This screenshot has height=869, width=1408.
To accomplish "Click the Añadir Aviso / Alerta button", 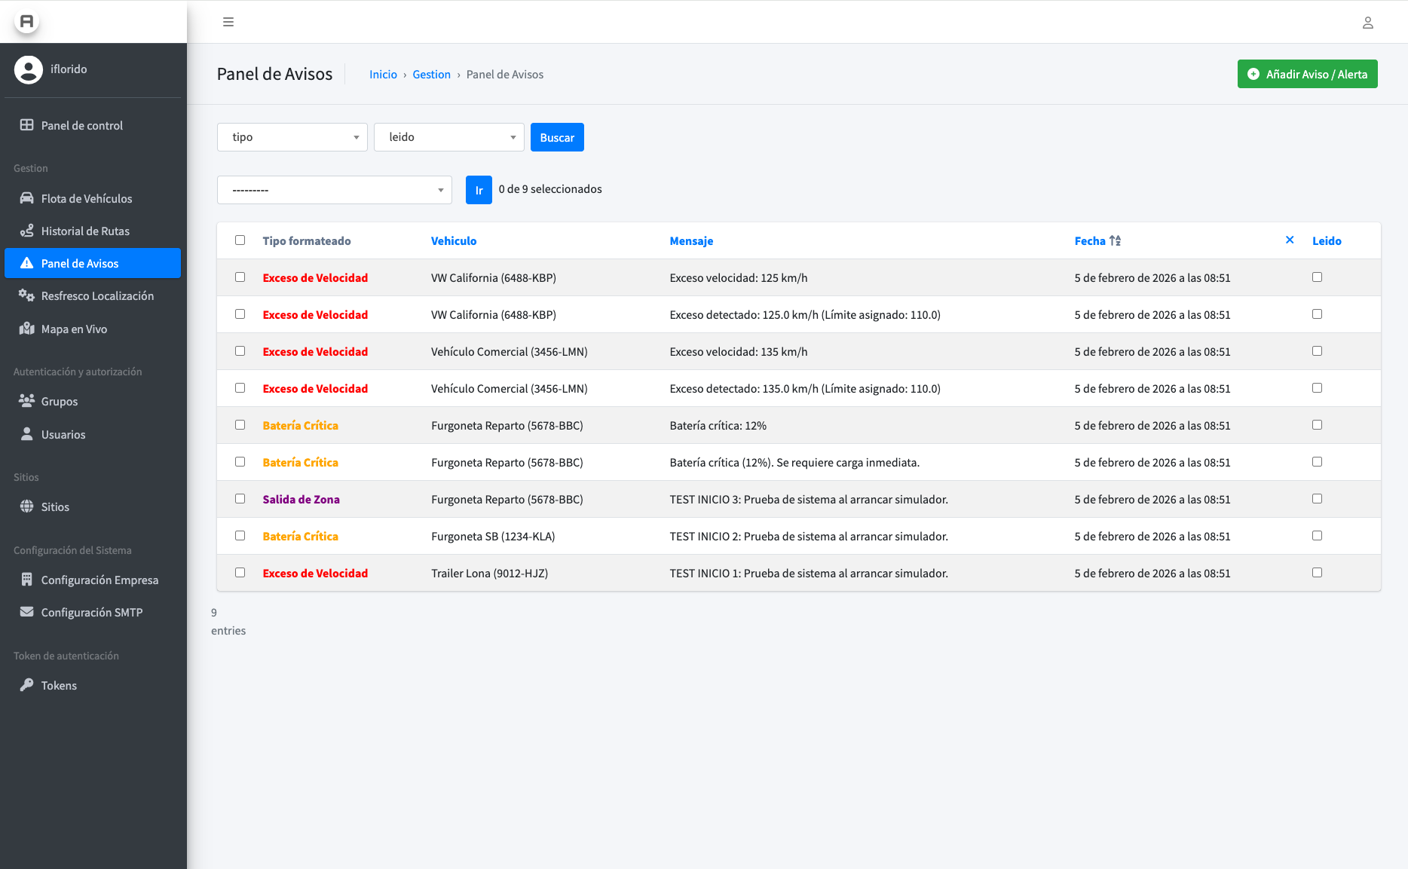I will coord(1307,74).
